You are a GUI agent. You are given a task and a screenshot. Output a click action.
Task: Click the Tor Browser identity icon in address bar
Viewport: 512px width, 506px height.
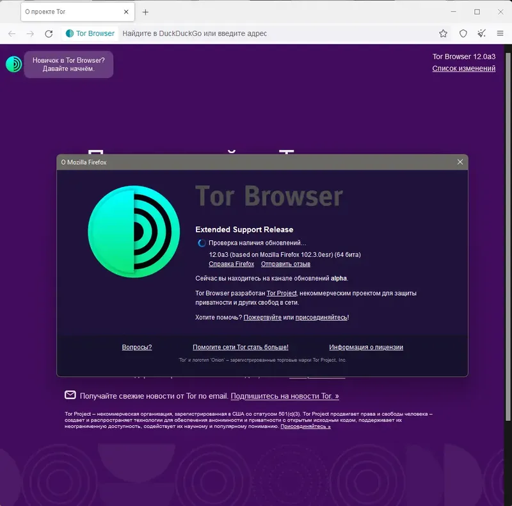coord(90,33)
